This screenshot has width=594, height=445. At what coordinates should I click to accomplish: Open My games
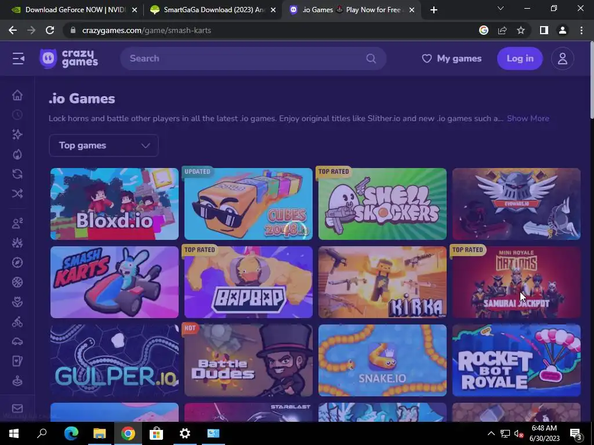451,59
